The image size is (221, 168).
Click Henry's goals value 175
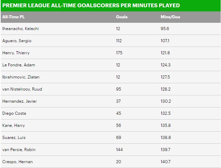[x=119, y=53]
